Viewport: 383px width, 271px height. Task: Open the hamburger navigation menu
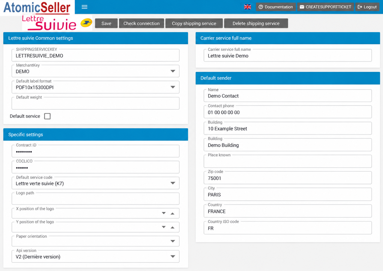tap(84, 7)
